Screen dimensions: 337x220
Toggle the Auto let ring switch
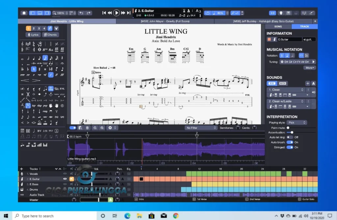pyautogui.click(x=290, y=137)
